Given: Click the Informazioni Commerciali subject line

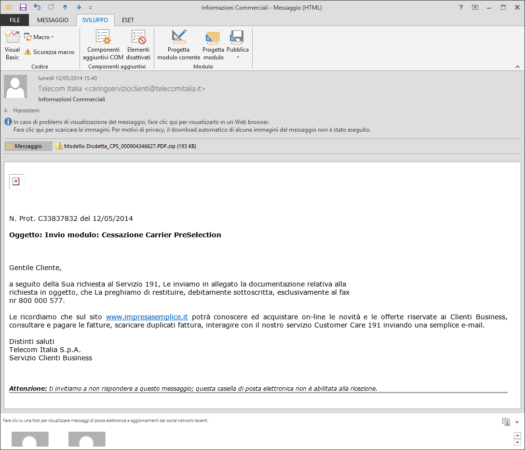Looking at the screenshot, I should [x=72, y=99].
